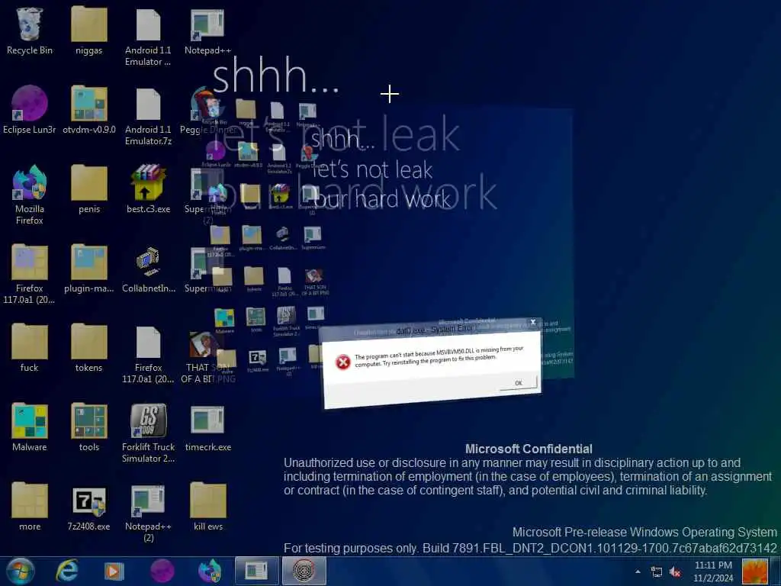Switch to the spiral-icon taskbar window
The image size is (781, 586).
click(x=304, y=571)
